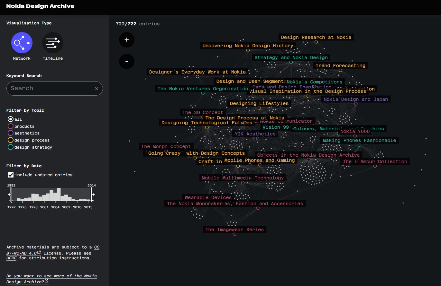The image size is (441, 286).
Task: Open 'Uncovering Nokia Design History' node
Action: [x=248, y=46]
